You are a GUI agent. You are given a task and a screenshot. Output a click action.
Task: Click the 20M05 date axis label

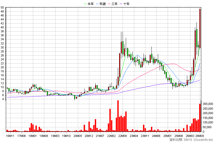[x=78, y=136]
